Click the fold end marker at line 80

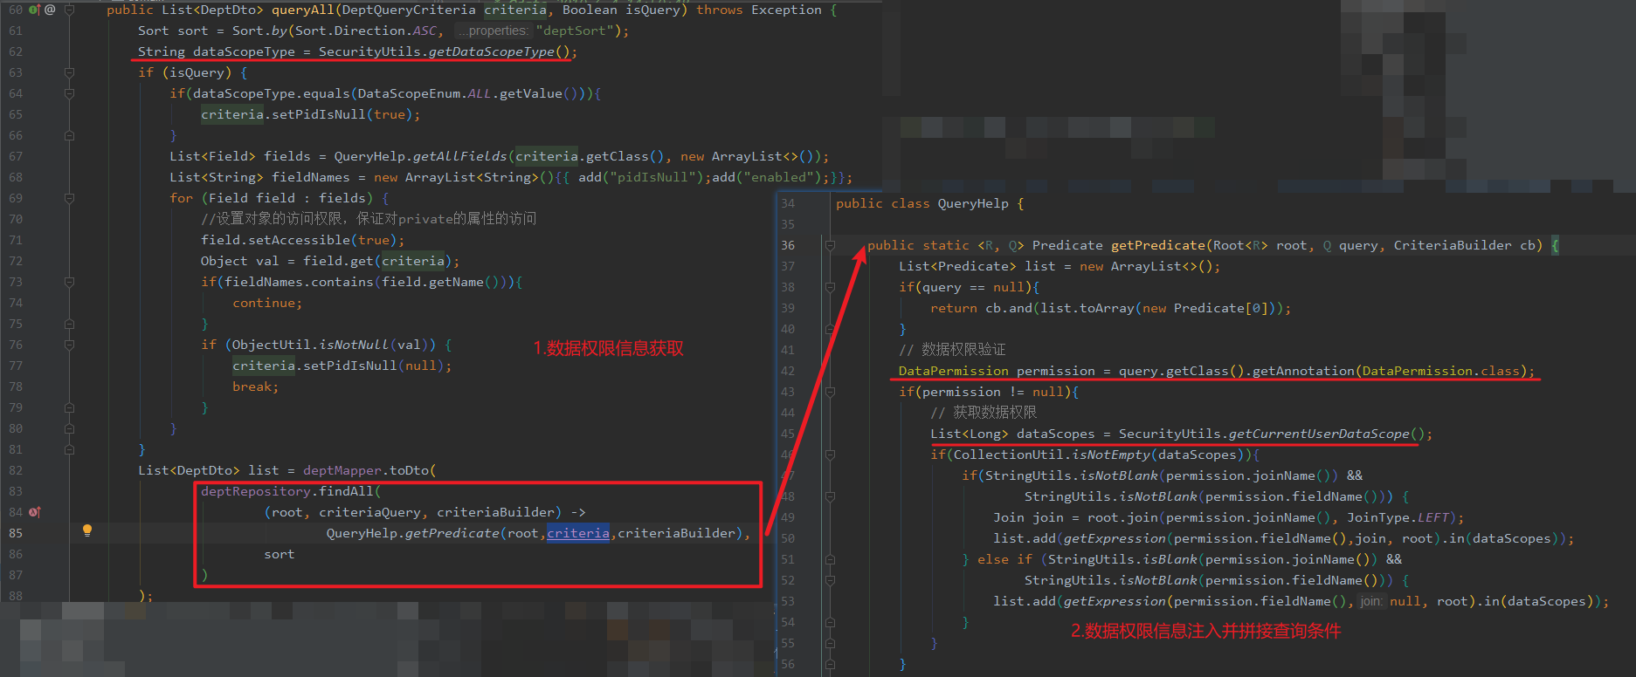(x=70, y=428)
